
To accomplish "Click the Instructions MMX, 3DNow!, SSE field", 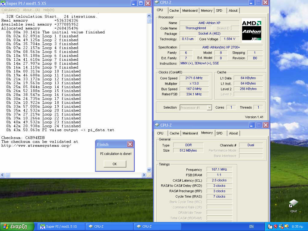I will pos(221,63).
